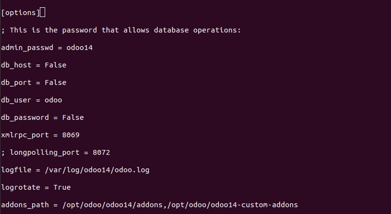
Task: Click the xmlrpc_port number 8069
Action: point(70,135)
